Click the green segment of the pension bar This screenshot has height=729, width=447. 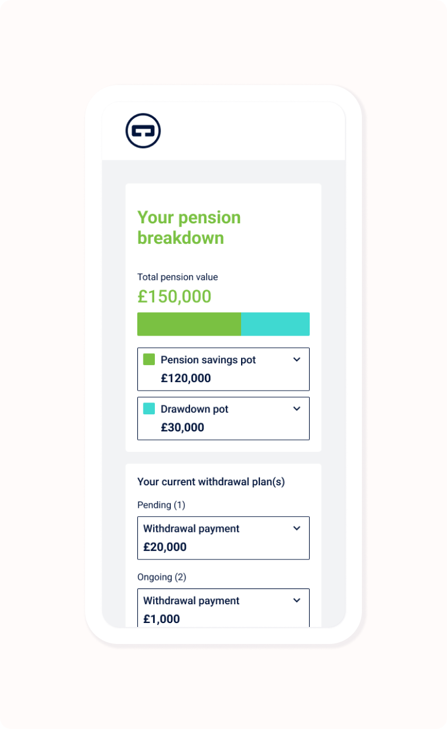pos(189,324)
